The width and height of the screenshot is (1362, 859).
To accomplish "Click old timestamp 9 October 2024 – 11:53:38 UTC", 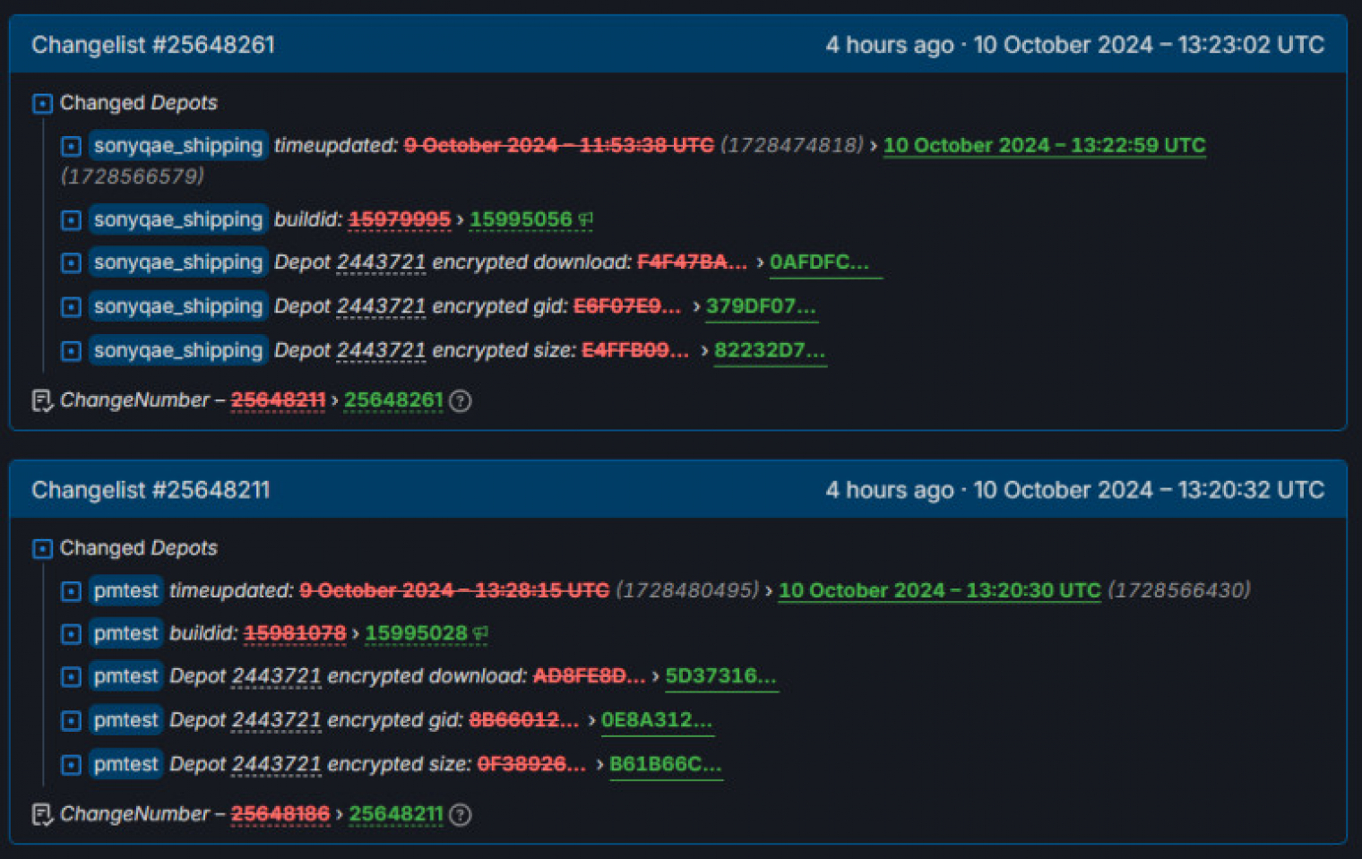I will click(x=559, y=145).
